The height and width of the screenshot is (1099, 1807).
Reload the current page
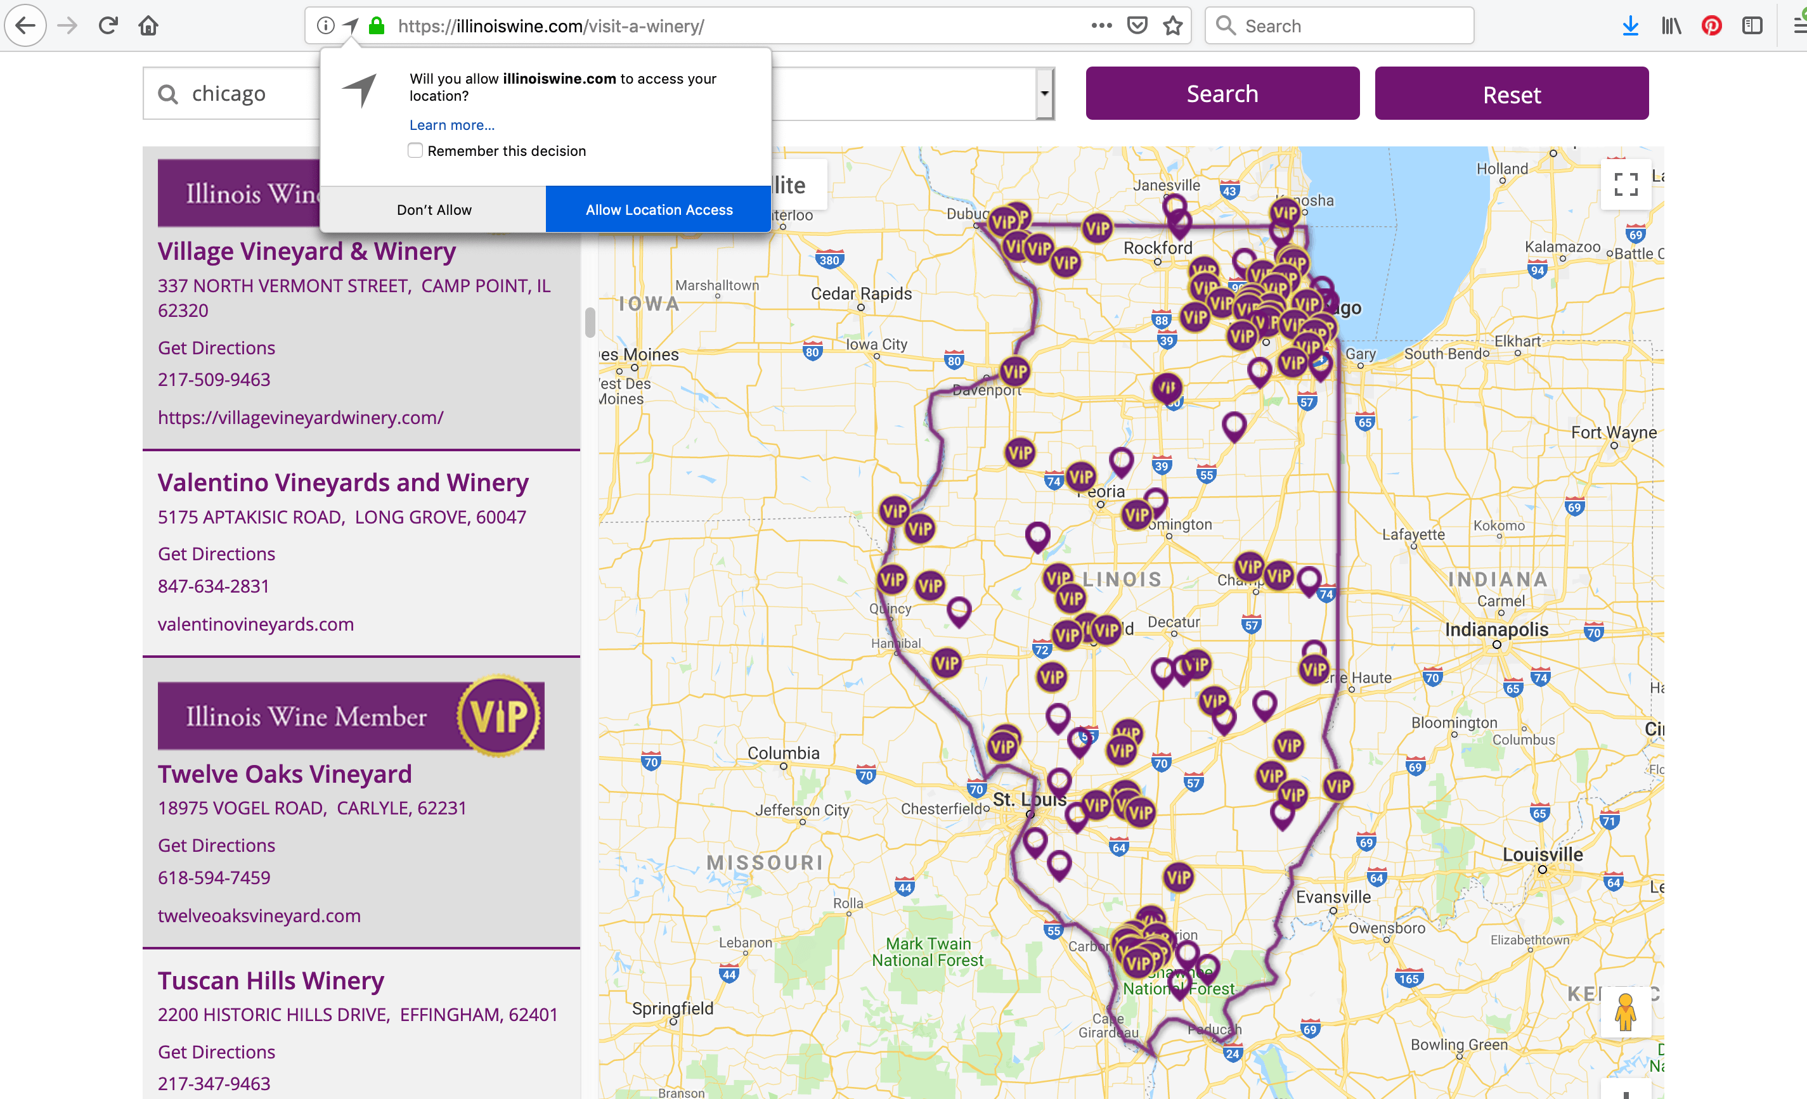(107, 25)
